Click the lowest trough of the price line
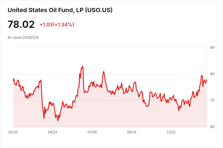The image size is (223, 148). point(58,120)
